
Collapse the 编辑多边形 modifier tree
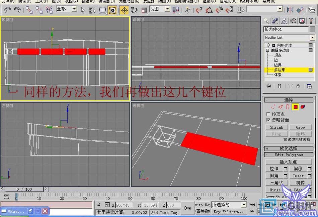267,50
